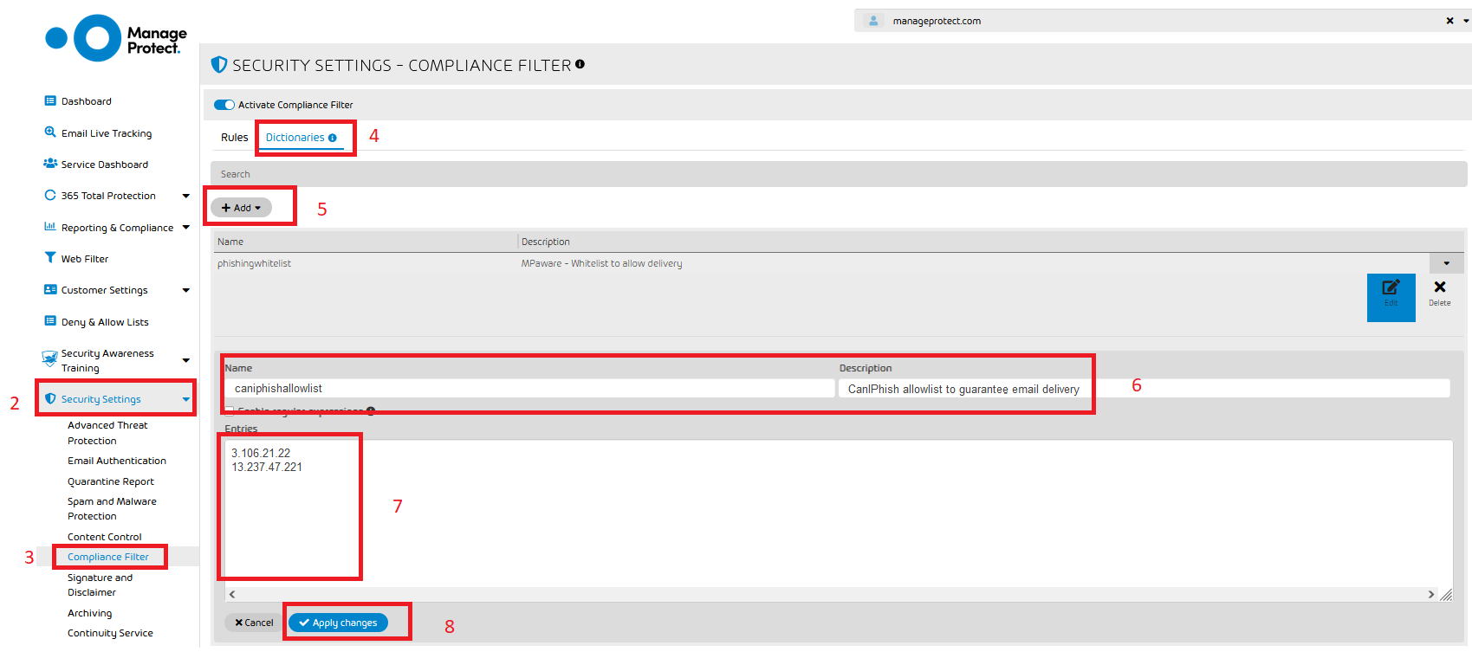Open the Add dropdown button
The width and height of the screenshot is (1472, 652).
(x=241, y=208)
